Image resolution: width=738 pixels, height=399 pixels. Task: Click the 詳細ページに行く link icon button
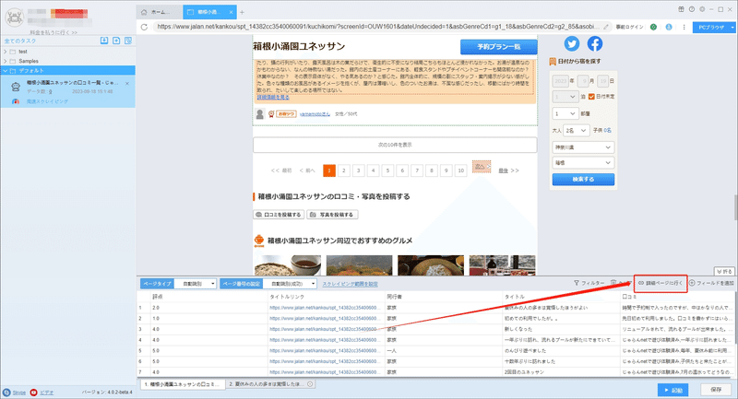(661, 283)
